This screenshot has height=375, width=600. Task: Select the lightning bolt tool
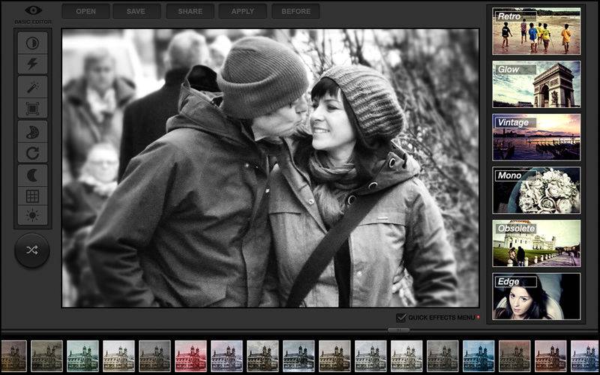coord(32,64)
